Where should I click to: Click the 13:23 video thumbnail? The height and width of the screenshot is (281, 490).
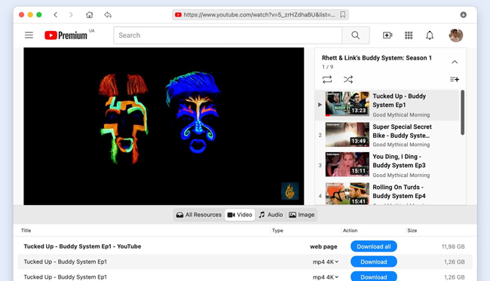pyautogui.click(x=348, y=104)
